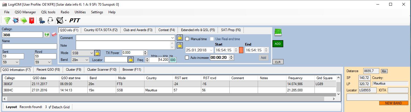Adjust the Start time spinner

point(236,50)
